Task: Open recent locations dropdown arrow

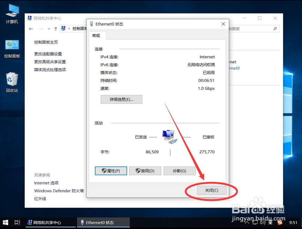Action: point(49,29)
